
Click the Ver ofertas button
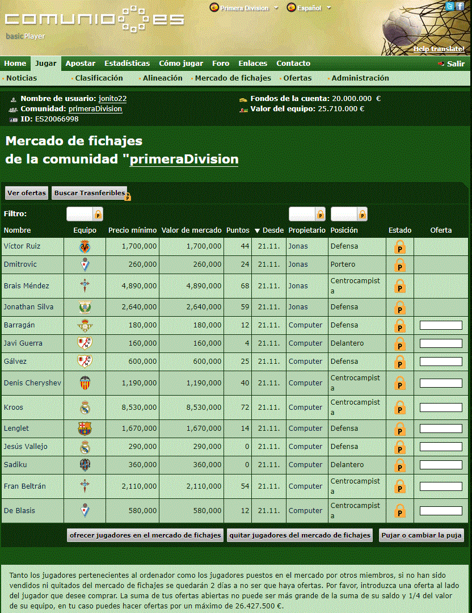pyautogui.click(x=27, y=193)
